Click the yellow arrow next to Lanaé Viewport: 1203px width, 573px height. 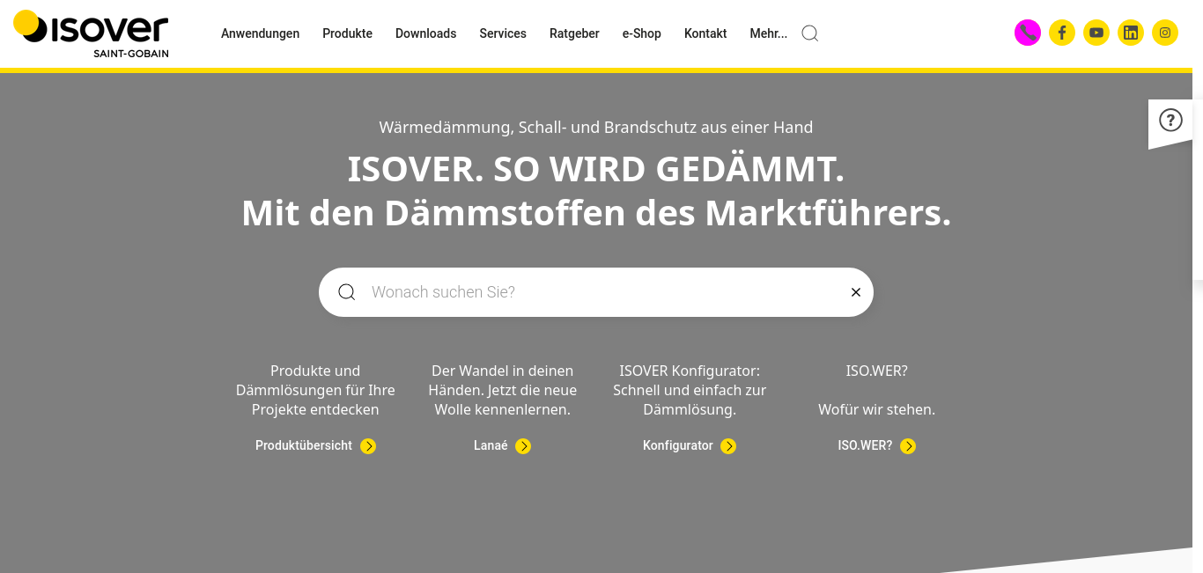pos(523,446)
